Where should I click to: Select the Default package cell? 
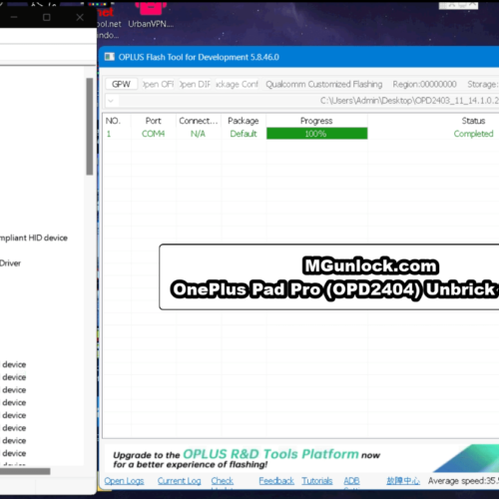point(244,134)
